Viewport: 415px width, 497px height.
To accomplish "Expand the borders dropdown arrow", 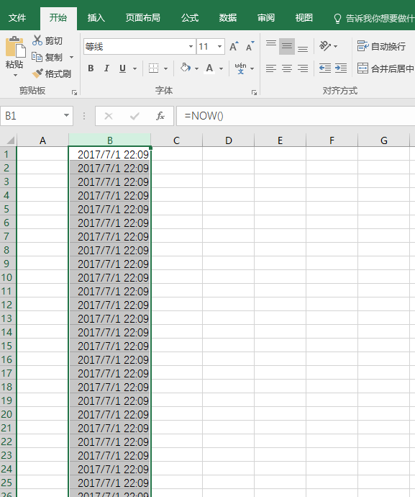I will pyautogui.click(x=165, y=68).
